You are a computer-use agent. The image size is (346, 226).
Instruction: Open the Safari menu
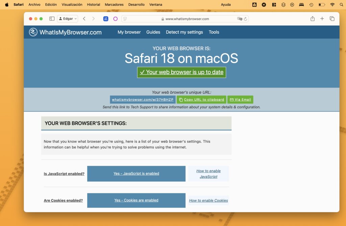pyautogui.click(x=19, y=5)
